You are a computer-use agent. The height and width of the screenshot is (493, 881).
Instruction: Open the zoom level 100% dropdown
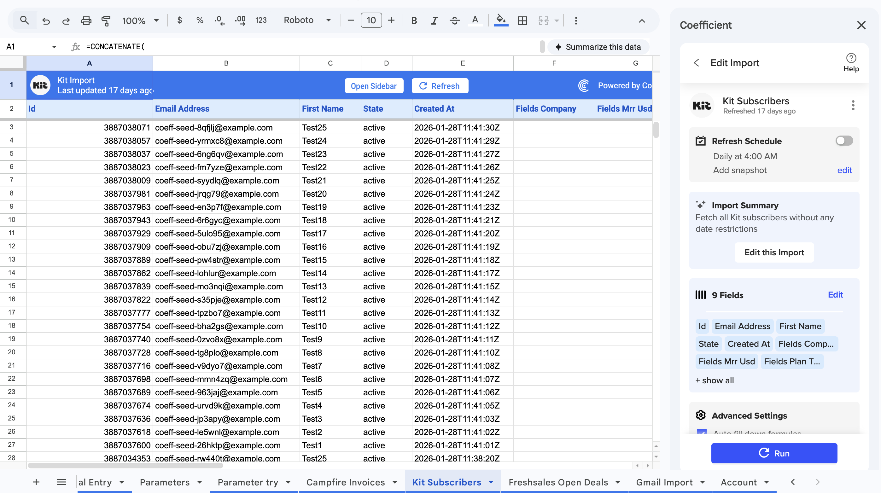[x=140, y=20]
